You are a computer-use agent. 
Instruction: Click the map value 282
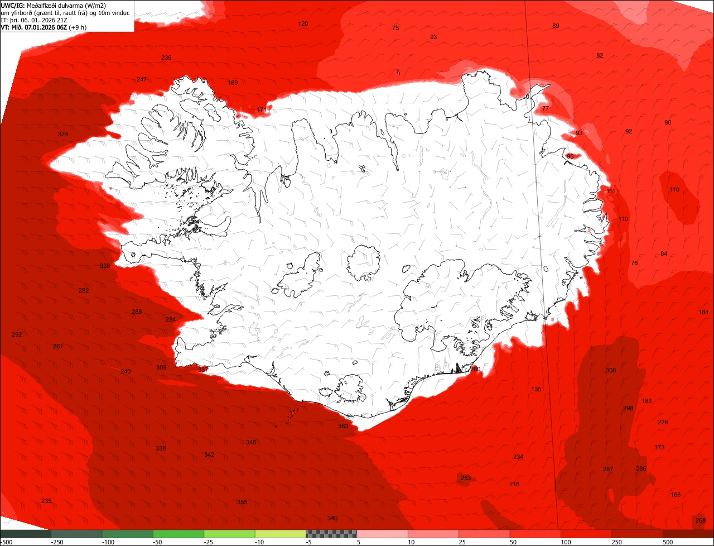click(84, 290)
